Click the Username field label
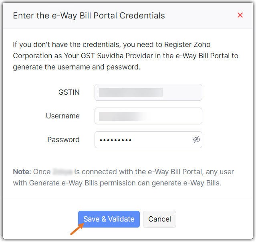Screen dimensions: 256x242 62,116
